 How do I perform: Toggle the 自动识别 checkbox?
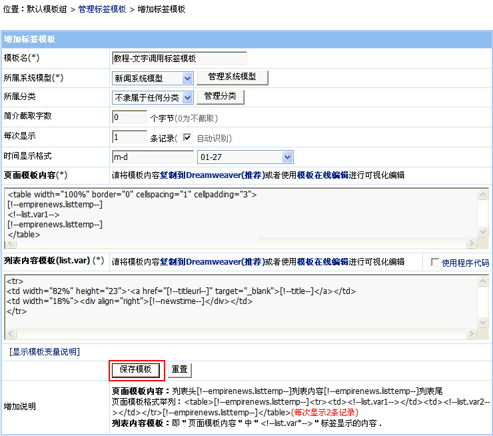point(187,138)
